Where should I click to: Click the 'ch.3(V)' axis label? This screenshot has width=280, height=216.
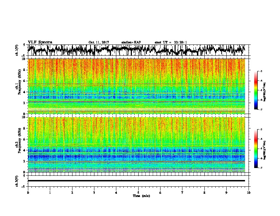17,181
